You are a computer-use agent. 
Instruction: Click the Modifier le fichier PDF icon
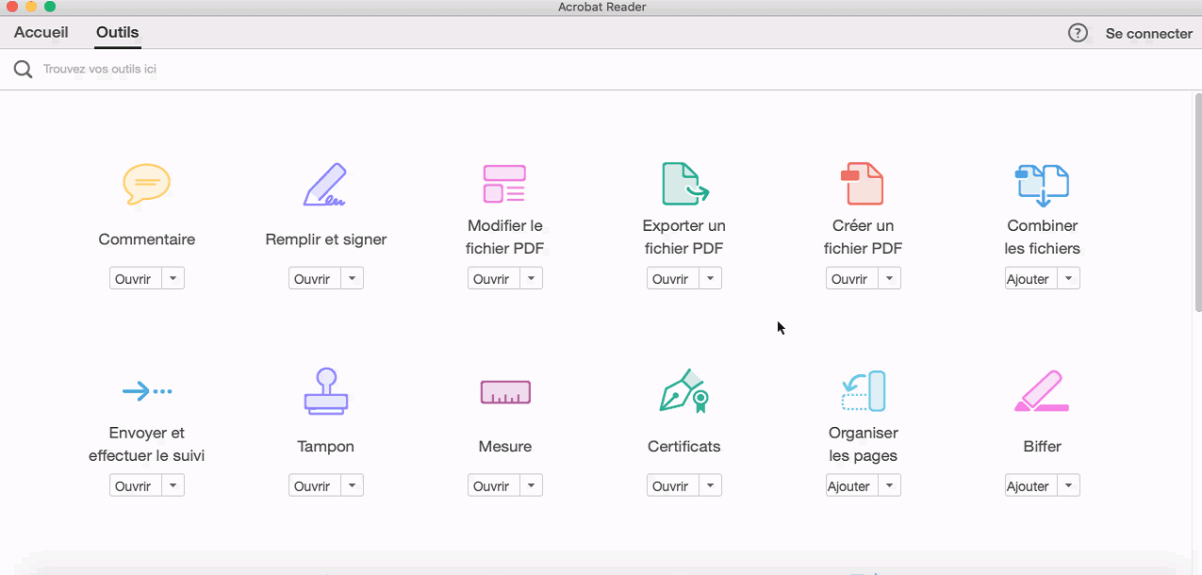[504, 184]
